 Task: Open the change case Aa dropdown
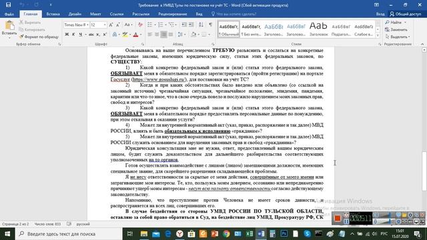tap(128, 25)
